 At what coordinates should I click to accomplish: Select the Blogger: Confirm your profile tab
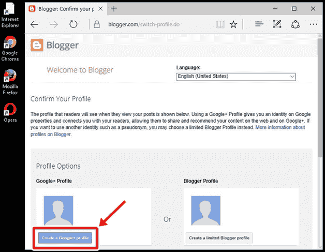click(x=66, y=9)
